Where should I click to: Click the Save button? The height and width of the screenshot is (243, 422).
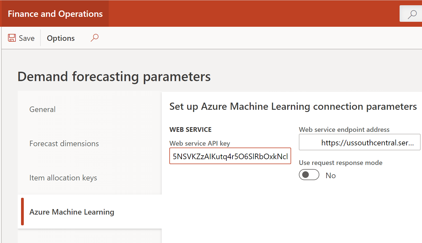click(x=21, y=38)
